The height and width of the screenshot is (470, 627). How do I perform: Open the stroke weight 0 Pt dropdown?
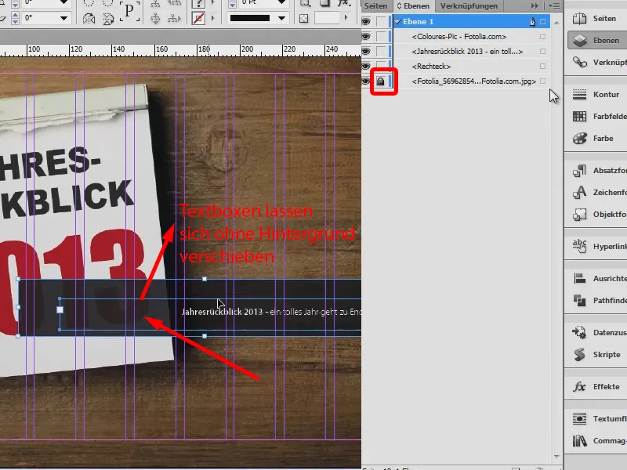pyautogui.click(x=281, y=2)
